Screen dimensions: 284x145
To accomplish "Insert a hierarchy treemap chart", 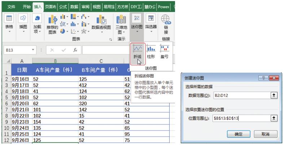I will pos(73,17).
